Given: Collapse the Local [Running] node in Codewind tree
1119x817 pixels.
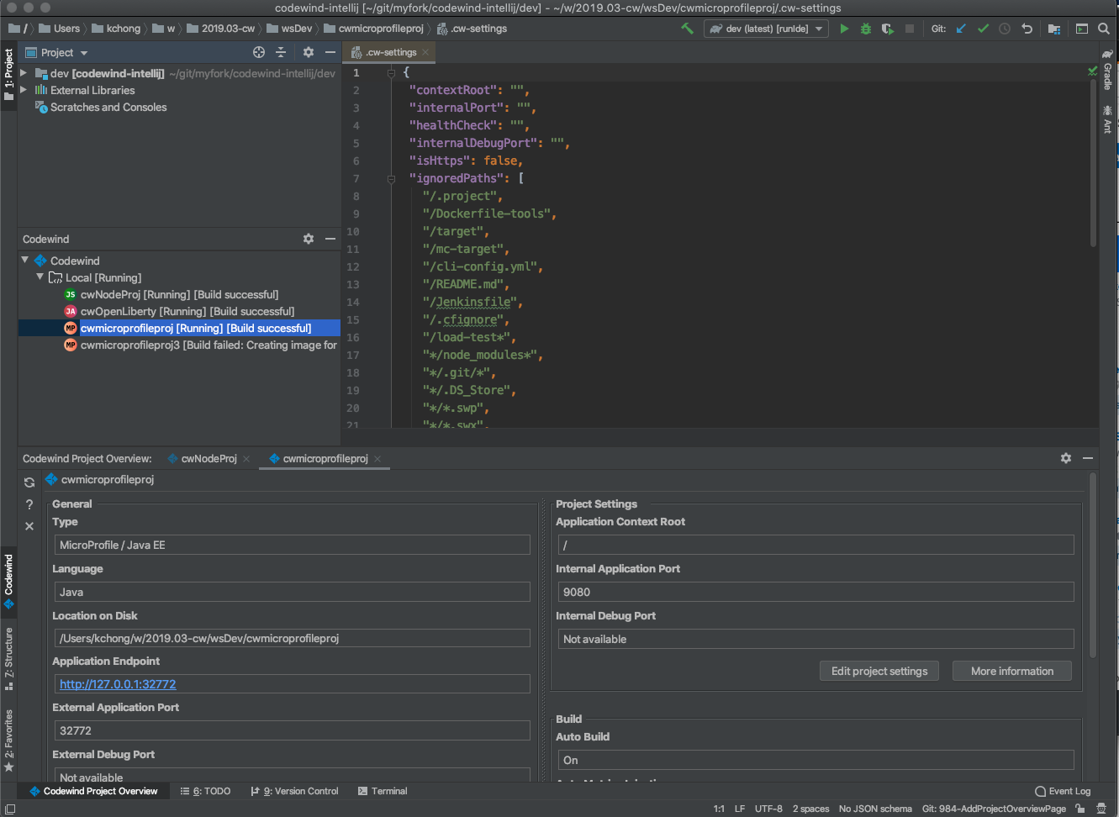Looking at the screenshot, I should (40, 277).
